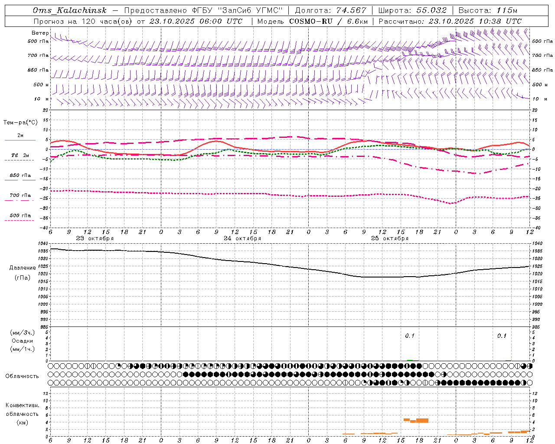
Task: Click the "(мм/1ч.)" precipitation unit label
Action: point(22,349)
